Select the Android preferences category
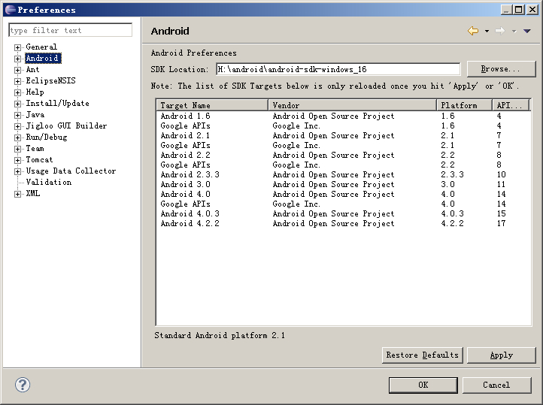The image size is (543, 405). click(x=43, y=58)
